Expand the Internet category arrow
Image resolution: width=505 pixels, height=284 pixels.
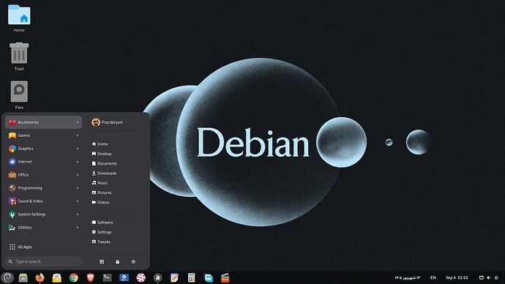[78, 162]
